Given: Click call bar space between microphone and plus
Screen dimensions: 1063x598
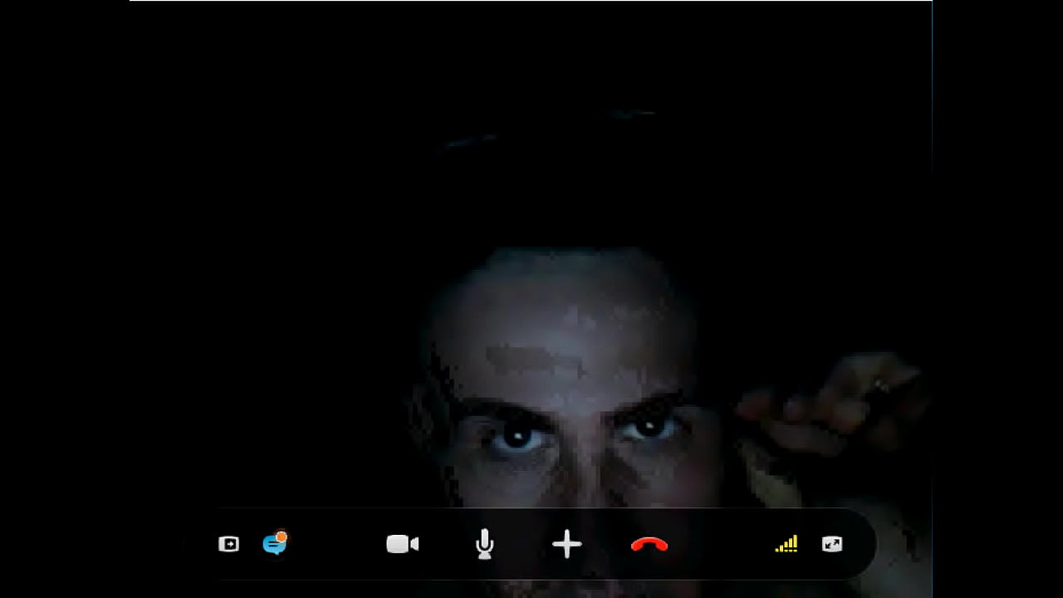Looking at the screenshot, I should click(x=526, y=544).
